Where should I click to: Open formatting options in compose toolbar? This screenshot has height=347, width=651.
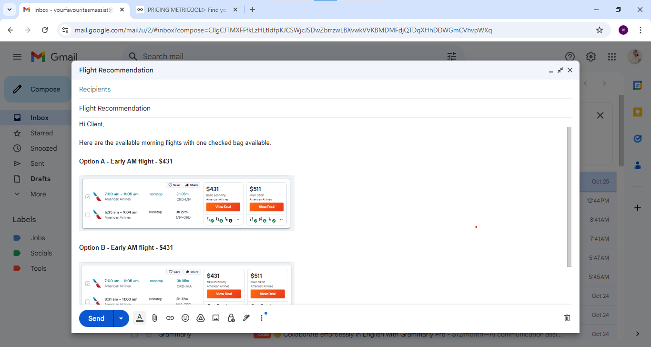point(139,318)
